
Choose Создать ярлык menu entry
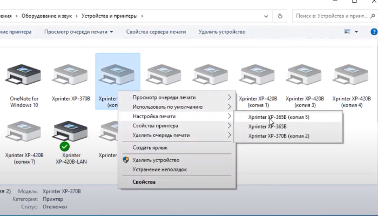177,147
